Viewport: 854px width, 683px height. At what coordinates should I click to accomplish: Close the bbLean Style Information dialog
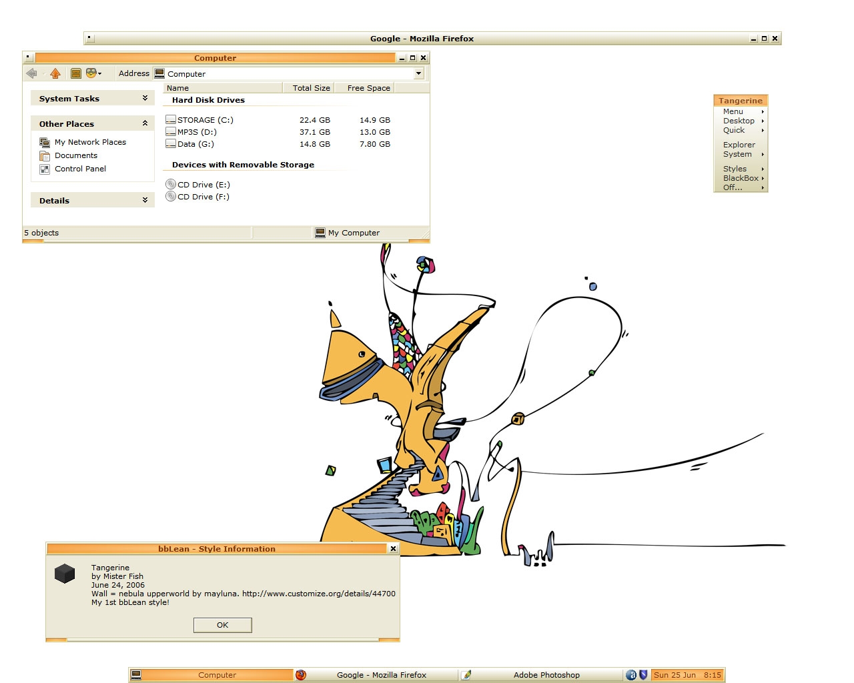click(x=393, y=549)
